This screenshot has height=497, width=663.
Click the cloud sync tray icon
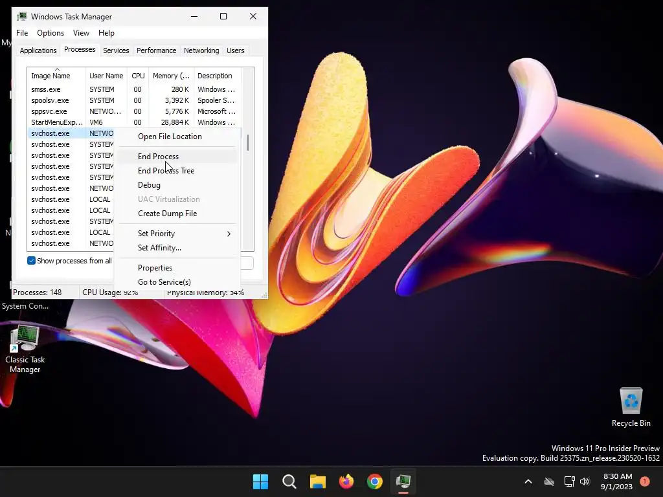(549, 481)
